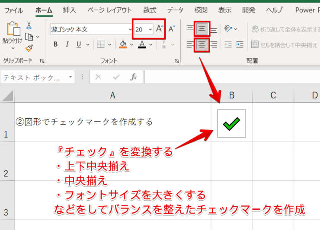Switch to the 表示 tab
The height and width of the screenshot is (230, 320).
(225, 10)
